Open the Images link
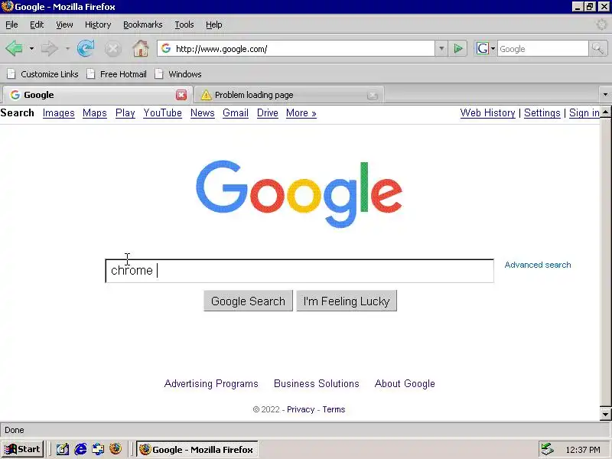Viewport: 612px width, 459px height. [59, 113]
